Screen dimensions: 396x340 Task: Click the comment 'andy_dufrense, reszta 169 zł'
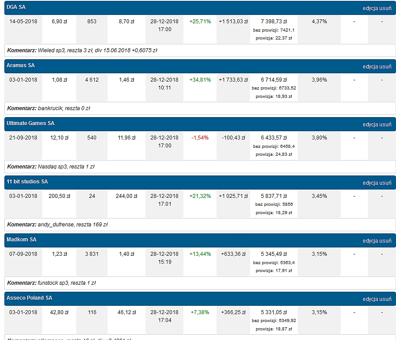(x=73, y=225)
